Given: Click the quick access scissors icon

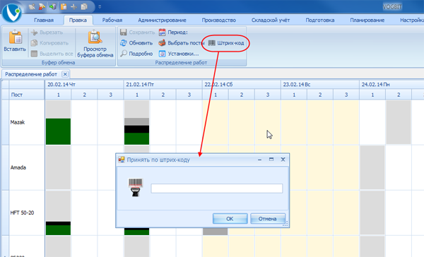Looking at the screenshot, I should coord(73,7).
